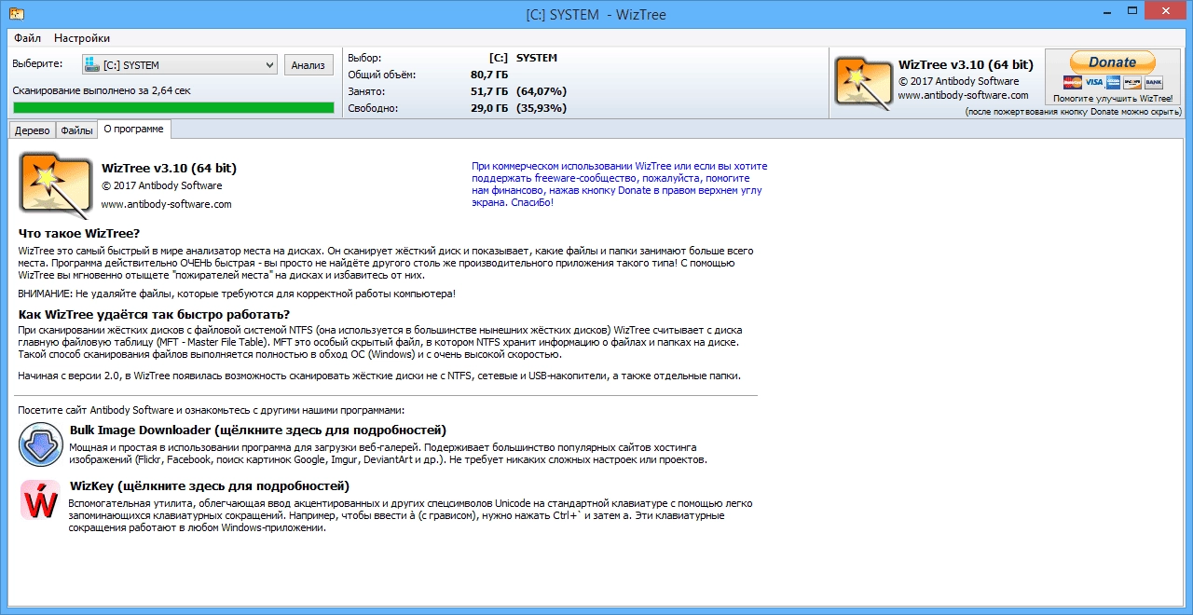The width and height of the screenshot is (1193, 615).
Task: Click the 'Общий объём:' label
Action: pos(382,75)
